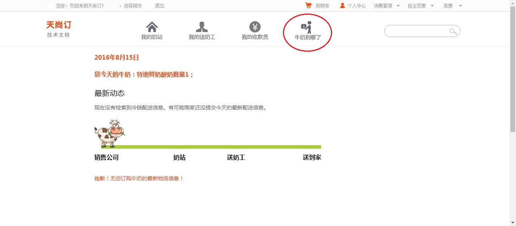Screen dimensions: 516x226
Task: Go to 我的送奶工 label
Action: 202,37
